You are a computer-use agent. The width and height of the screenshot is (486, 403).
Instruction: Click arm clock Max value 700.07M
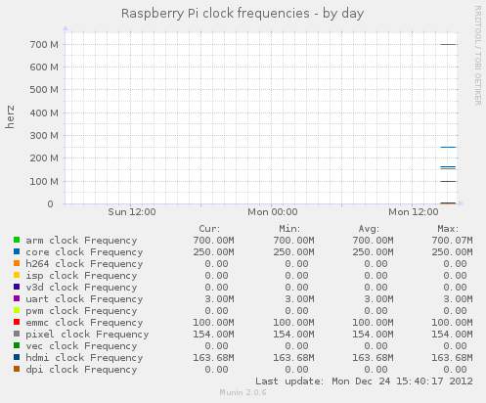[x=452, y=241]
